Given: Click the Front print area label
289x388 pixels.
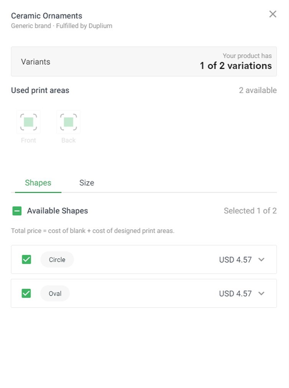Looking at the screenshot, I should 28,140.
